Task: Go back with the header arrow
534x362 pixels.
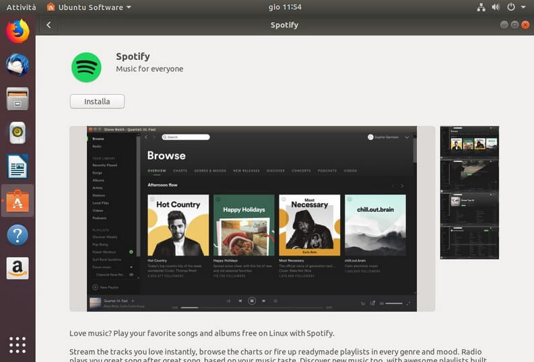Action: 48,25
